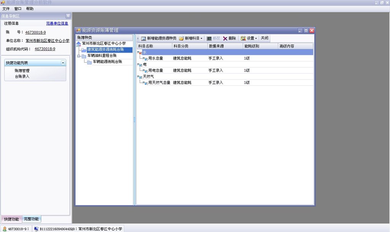Viewport: 390px width, 232px height.
Task: Open the 帮助 menu
Action: coord(30,9)
